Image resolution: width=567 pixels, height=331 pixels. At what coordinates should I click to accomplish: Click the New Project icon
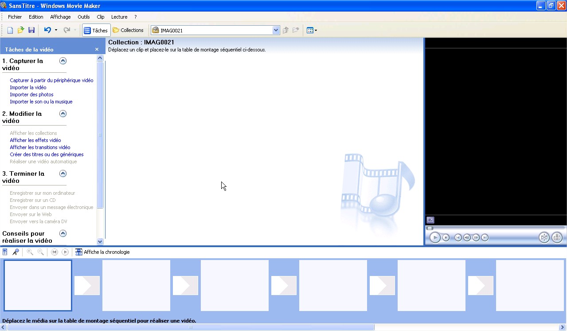10,30
